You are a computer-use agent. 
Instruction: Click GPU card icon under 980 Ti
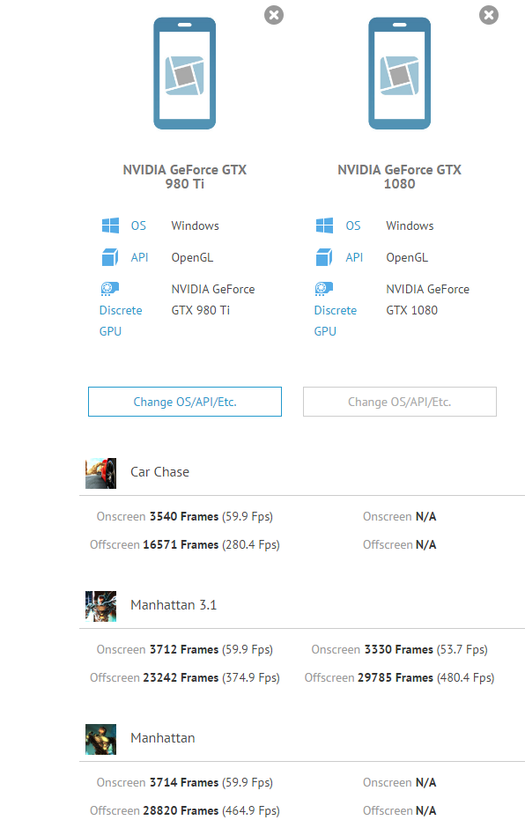point(110,289)
